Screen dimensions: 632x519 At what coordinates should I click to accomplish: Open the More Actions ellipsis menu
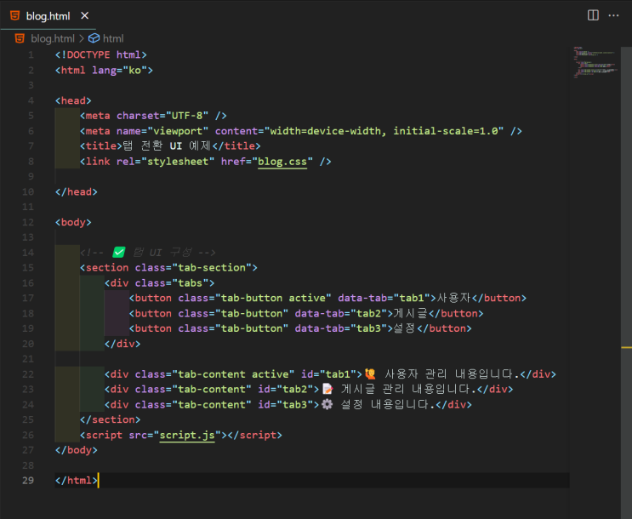tap(613, 15)
